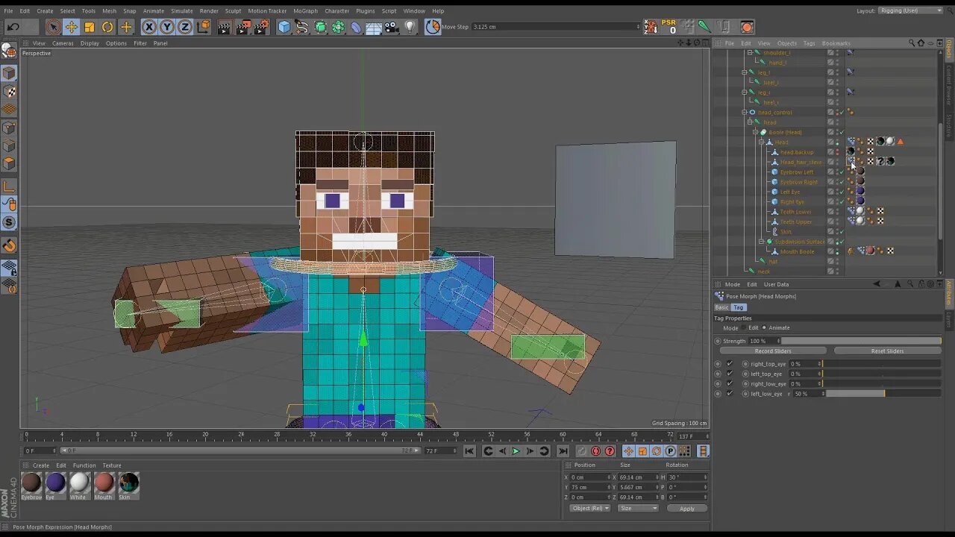Click the Record Sliders button

[x=773, y=351]
